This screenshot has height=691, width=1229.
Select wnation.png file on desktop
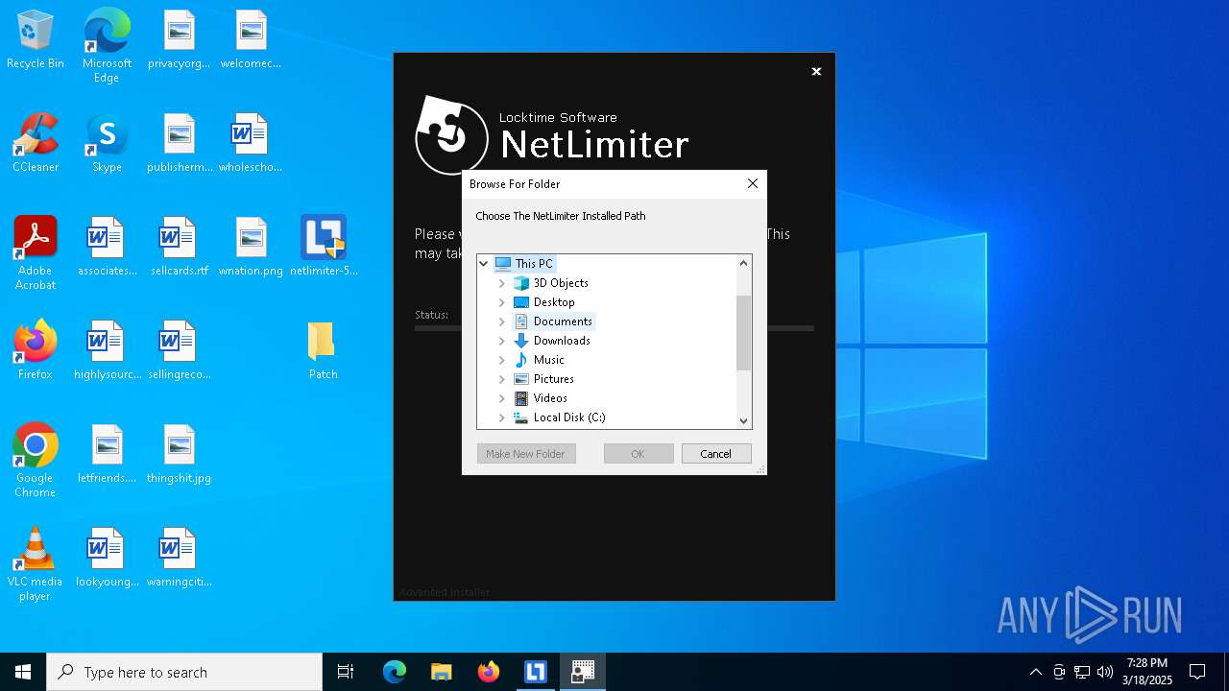tap(251, 248)
